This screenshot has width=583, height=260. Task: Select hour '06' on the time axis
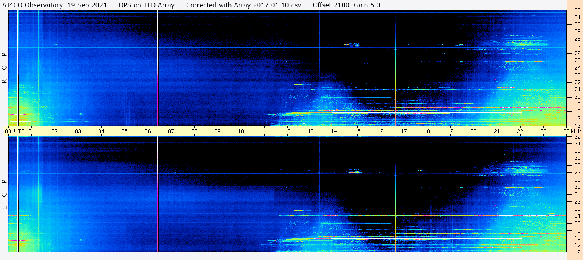coord(148,131)
